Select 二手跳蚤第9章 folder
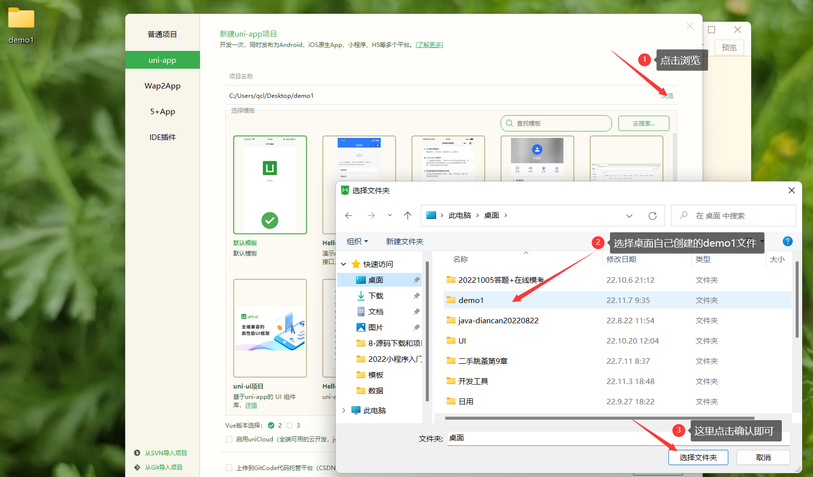Image resolution: width=813 pixels, height=477 pixels. [x=617, y=361]
